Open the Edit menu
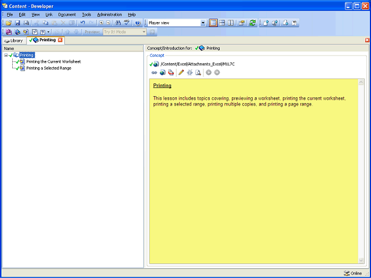This screenshot has width=371, height=278. (x=22, y=14)
